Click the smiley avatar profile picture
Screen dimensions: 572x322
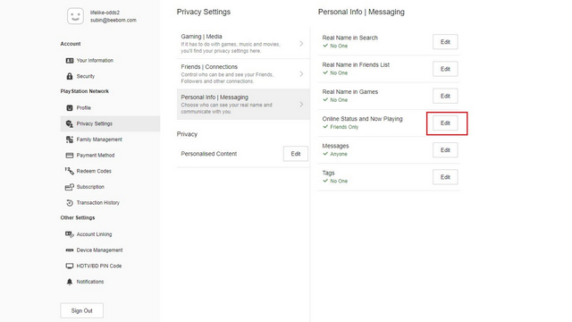pos(75,16)
